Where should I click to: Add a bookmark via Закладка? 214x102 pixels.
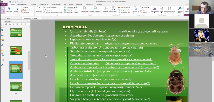pos(25,12)
